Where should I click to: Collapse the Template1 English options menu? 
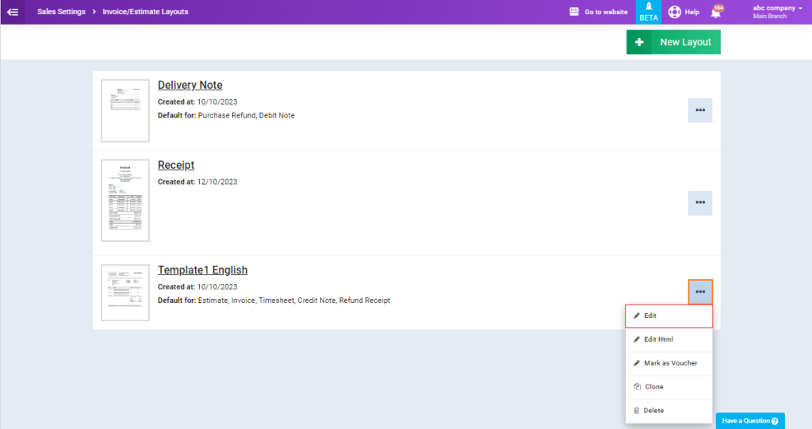click(x=699, y=292)
